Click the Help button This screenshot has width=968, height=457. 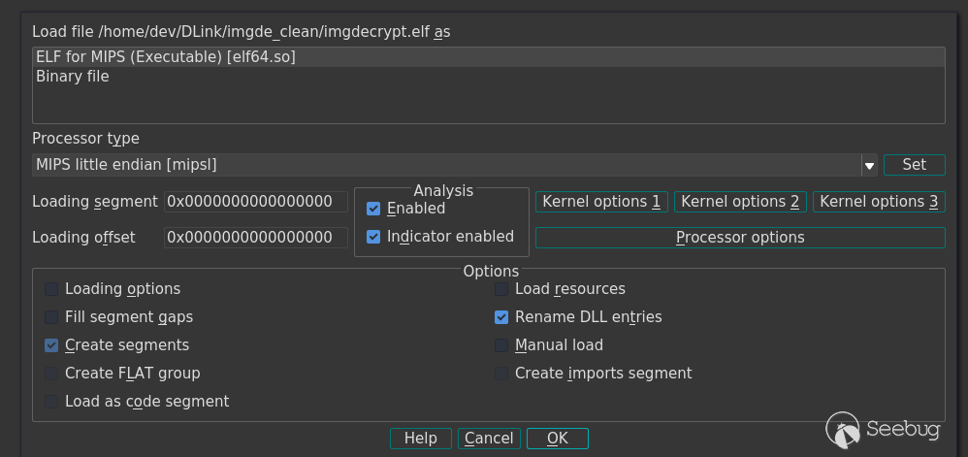tap(420, 439)
